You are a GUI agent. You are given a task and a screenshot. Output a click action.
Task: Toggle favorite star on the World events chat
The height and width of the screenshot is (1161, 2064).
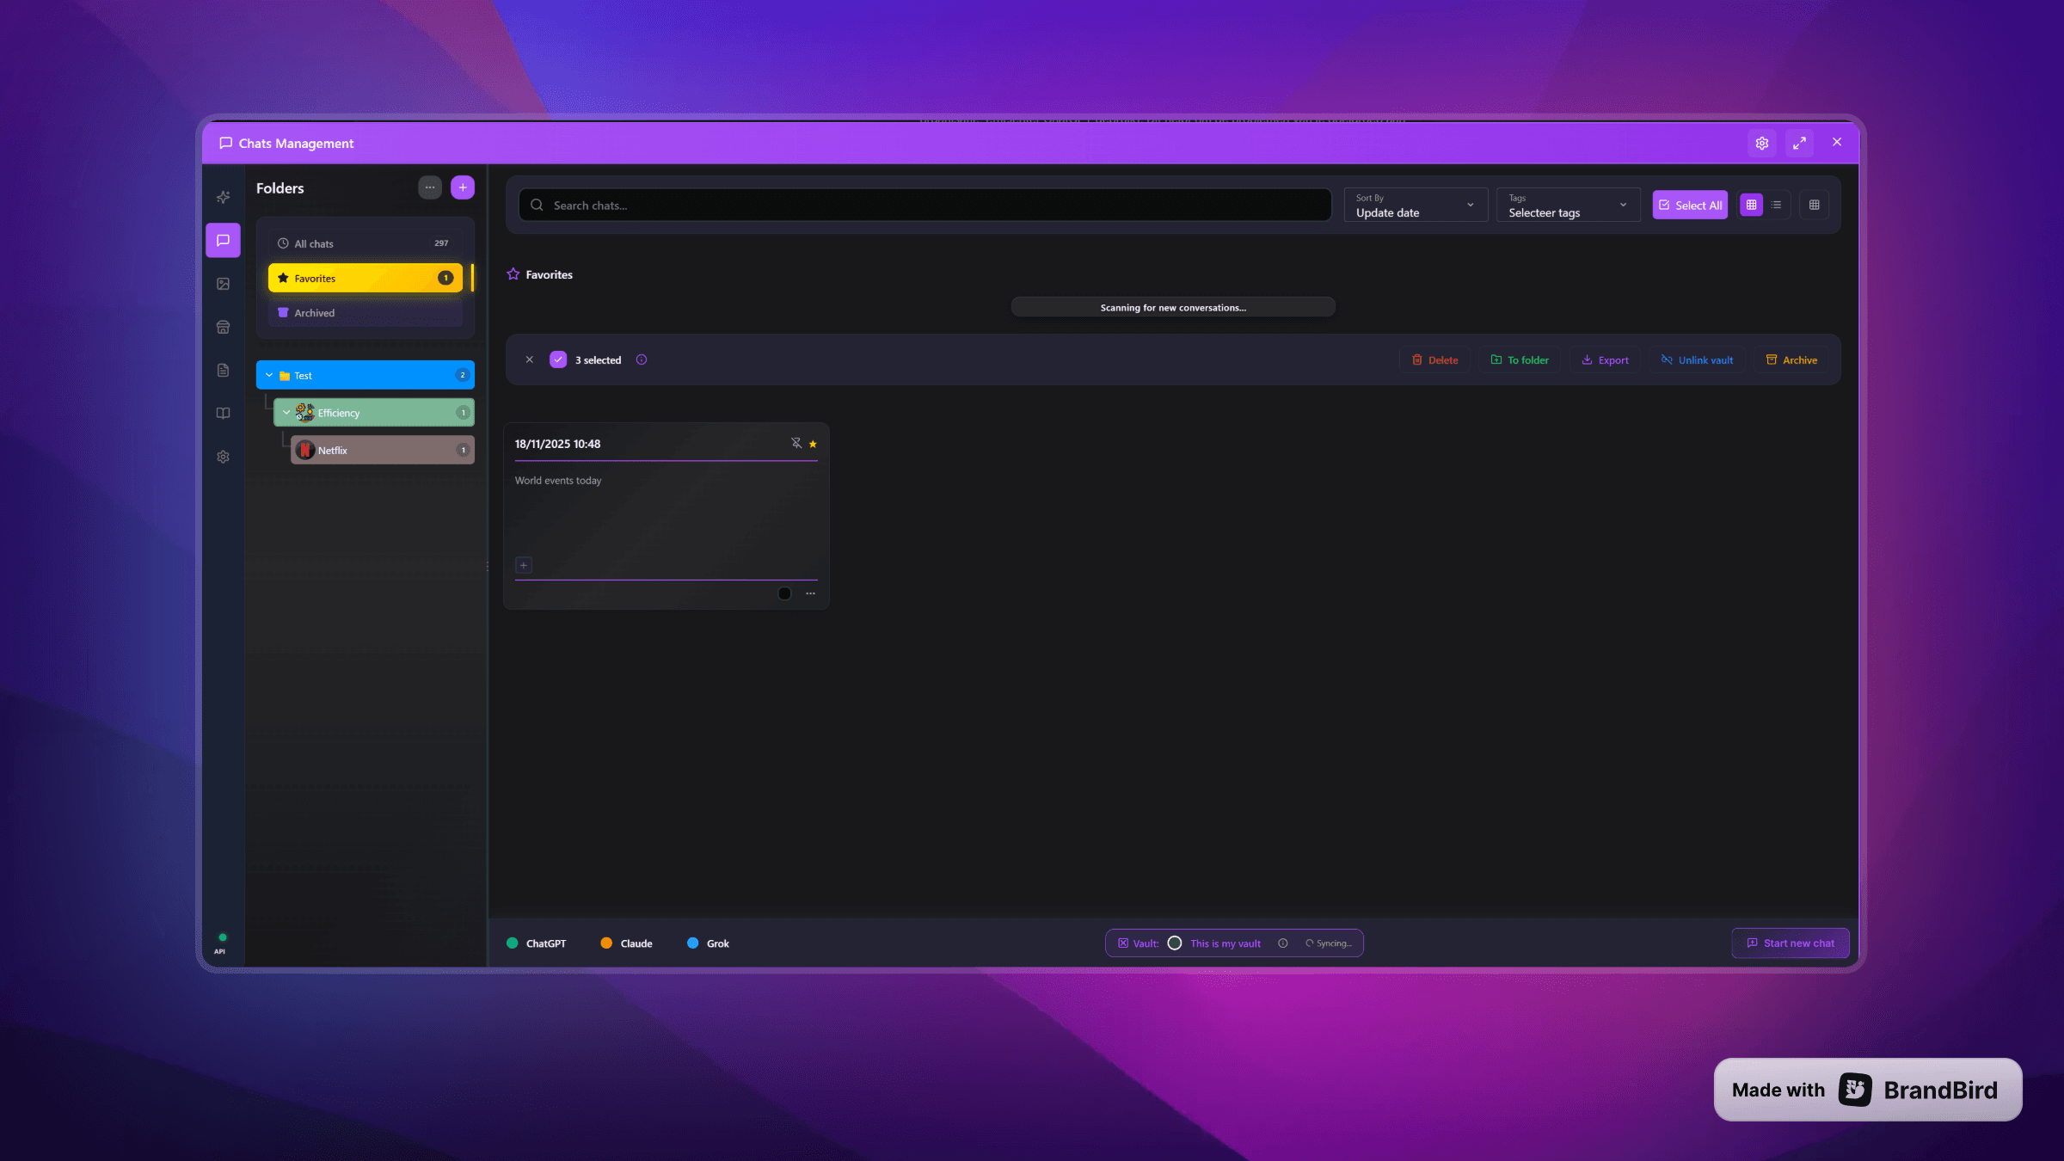coord(813,444)
